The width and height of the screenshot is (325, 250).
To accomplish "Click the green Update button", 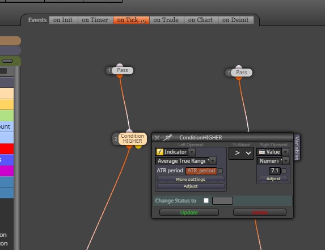I will tap(189, 213).
